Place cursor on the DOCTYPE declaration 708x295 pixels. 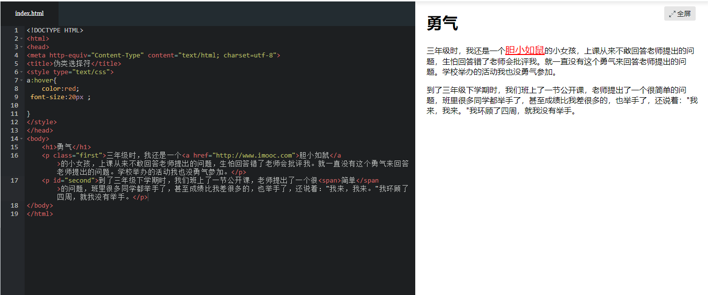(x=54, y=30)
